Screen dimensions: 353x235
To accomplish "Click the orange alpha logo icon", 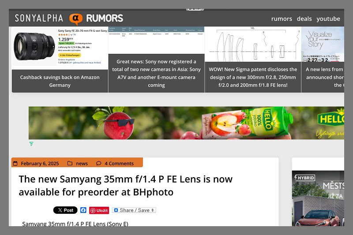I will point(75,19).
